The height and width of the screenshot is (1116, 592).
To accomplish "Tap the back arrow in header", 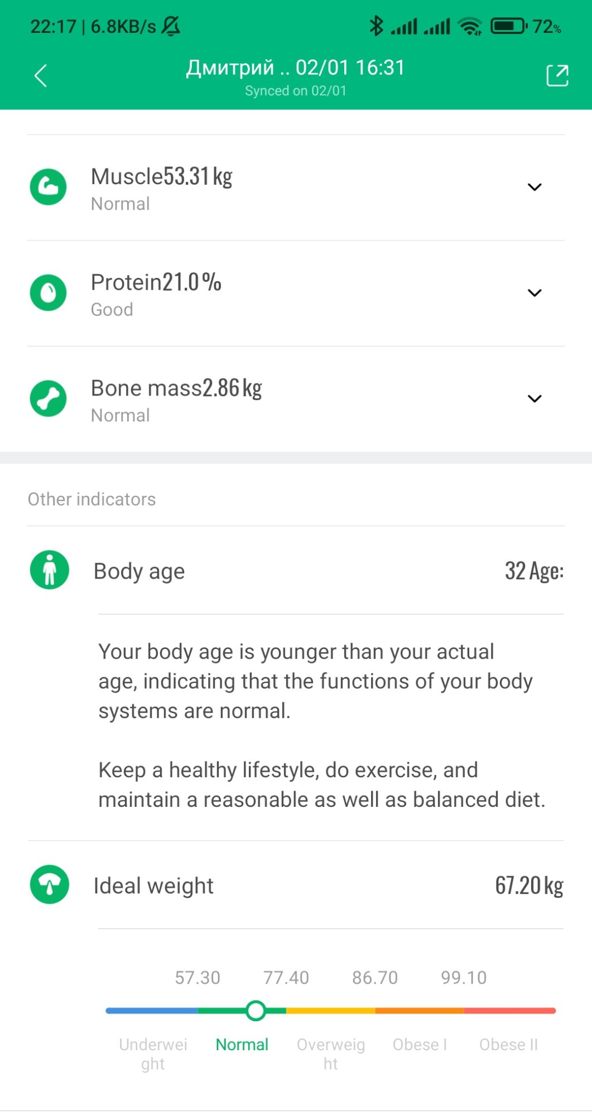I will click(41, 76).
